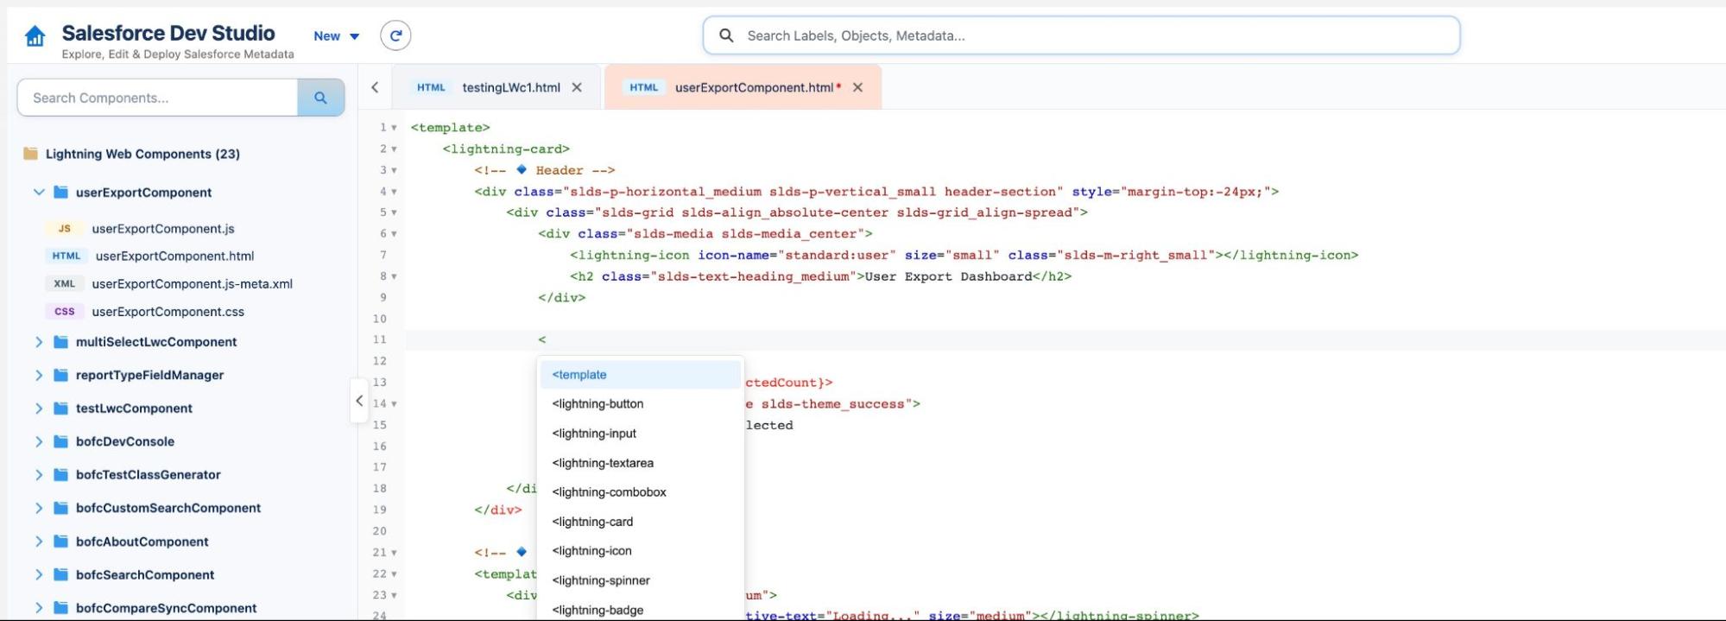1726x621 pixels.
Task: Close the testingLWc1.html tab
Action: pyautogui.click(x=577, y=87)
